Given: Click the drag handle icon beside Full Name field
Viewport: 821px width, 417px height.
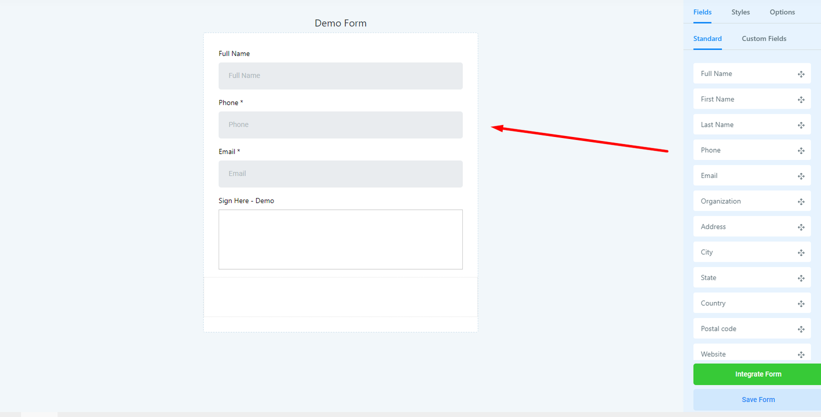Looking at the screenshot, I should [x=801, y=74].
